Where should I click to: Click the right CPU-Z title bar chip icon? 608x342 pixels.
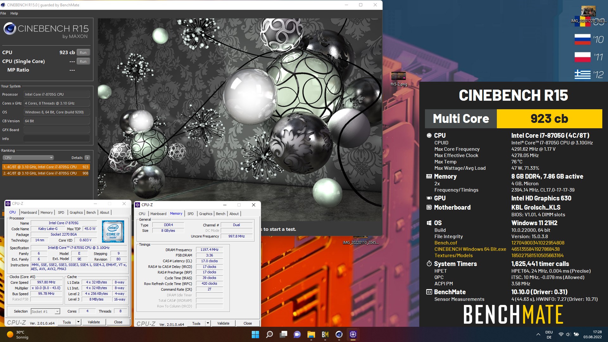(138, 205)
